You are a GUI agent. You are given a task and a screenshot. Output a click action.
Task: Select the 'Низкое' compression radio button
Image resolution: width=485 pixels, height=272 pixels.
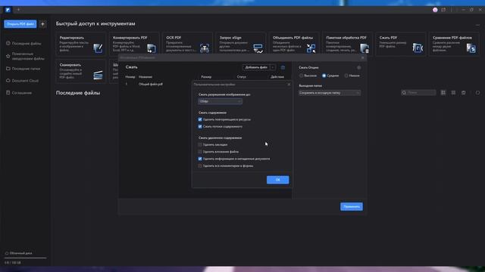[346, 76]
